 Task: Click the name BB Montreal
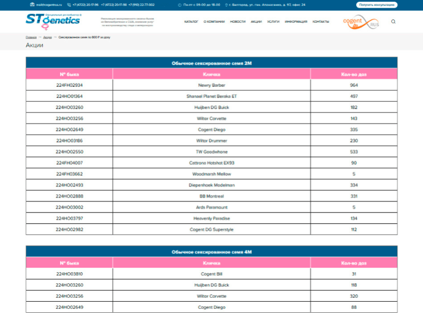pyautogui.click(x=212, y=196)
